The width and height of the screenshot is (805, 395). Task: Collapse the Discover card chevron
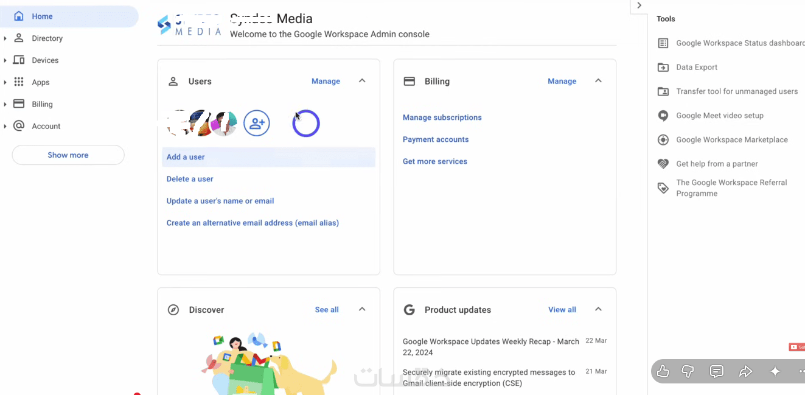pos(362,309)
